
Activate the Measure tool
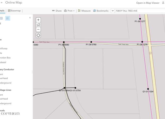[x=84, y=11]
